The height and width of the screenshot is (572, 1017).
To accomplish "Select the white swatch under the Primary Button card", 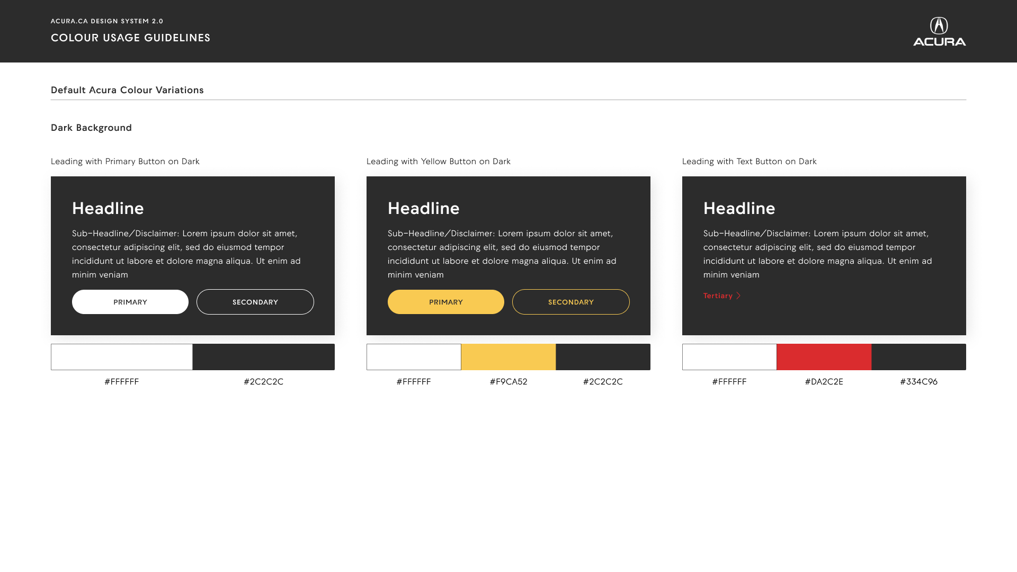I will (x=122, y=357).
